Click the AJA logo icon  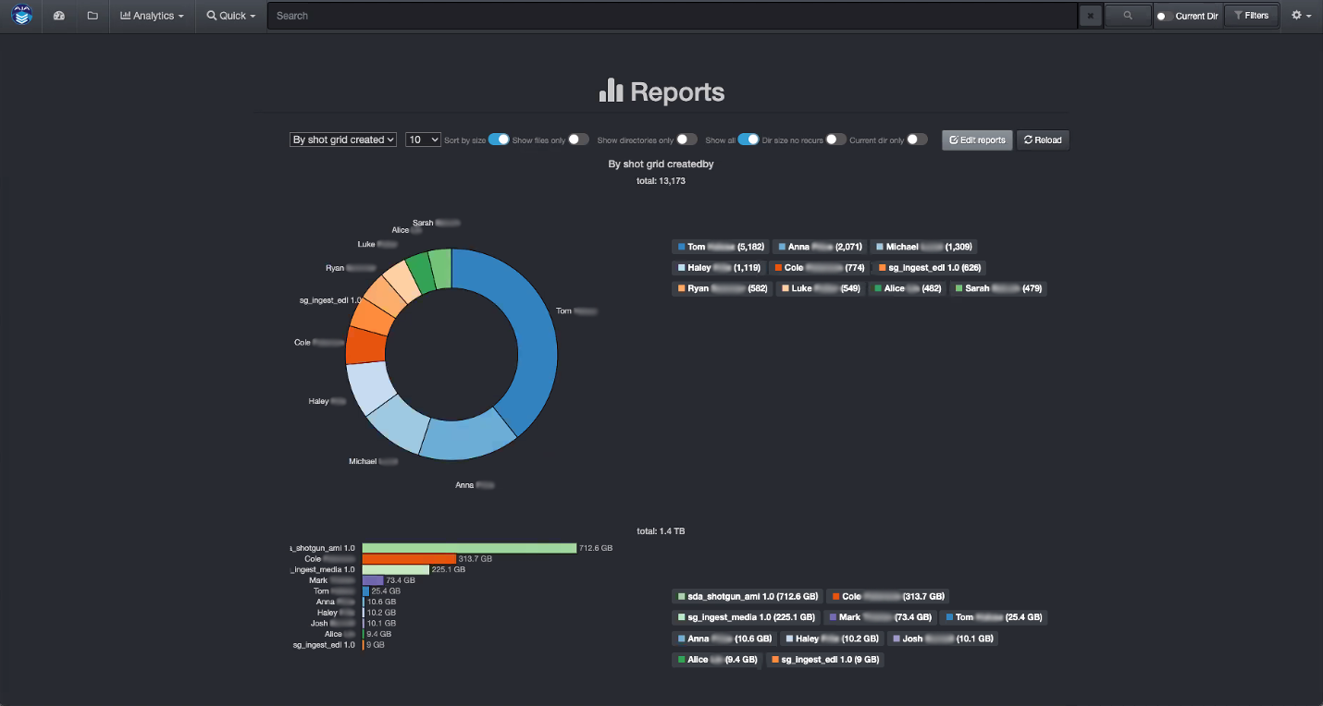click(21, 16)
